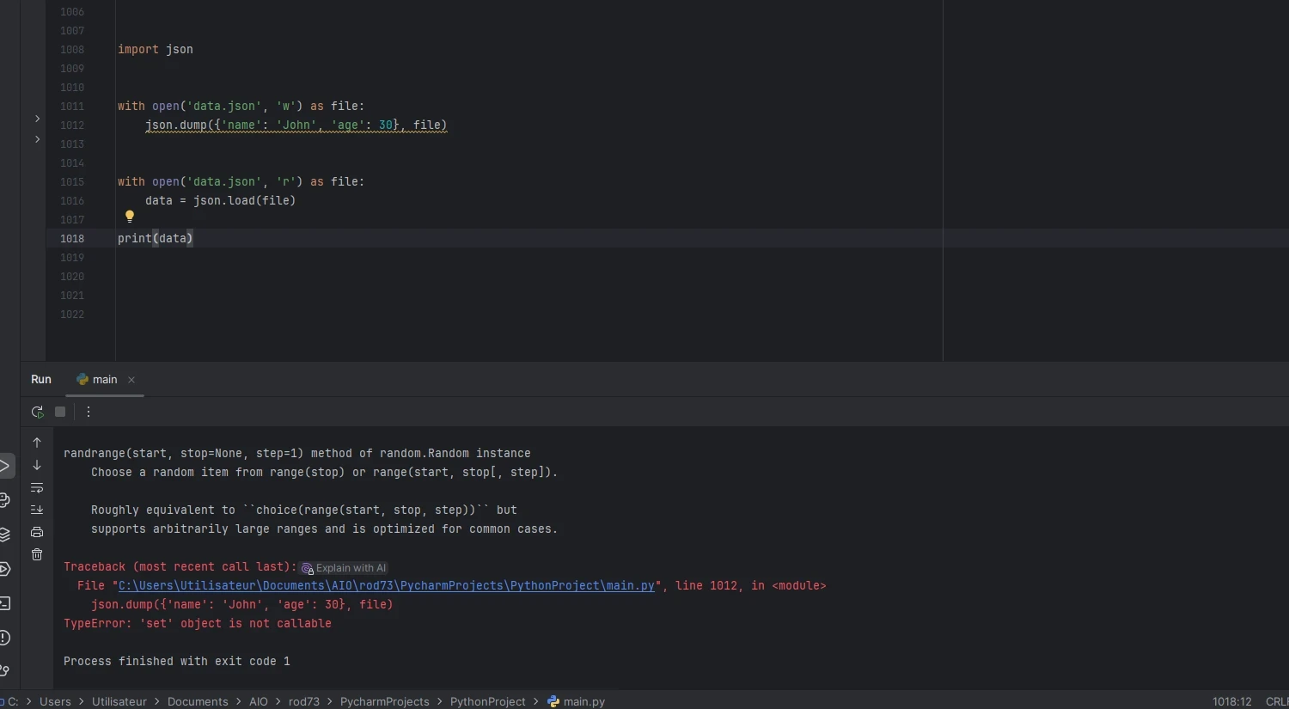The width and height of the screenshot is (1289, 709).
Task: Clear all console output with trash icon
Action: (37, 555)
